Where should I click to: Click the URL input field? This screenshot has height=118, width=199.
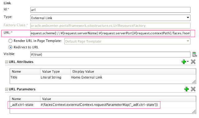110,33
